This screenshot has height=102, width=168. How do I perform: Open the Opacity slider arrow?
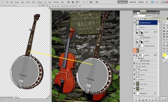(x=158, y=16)
